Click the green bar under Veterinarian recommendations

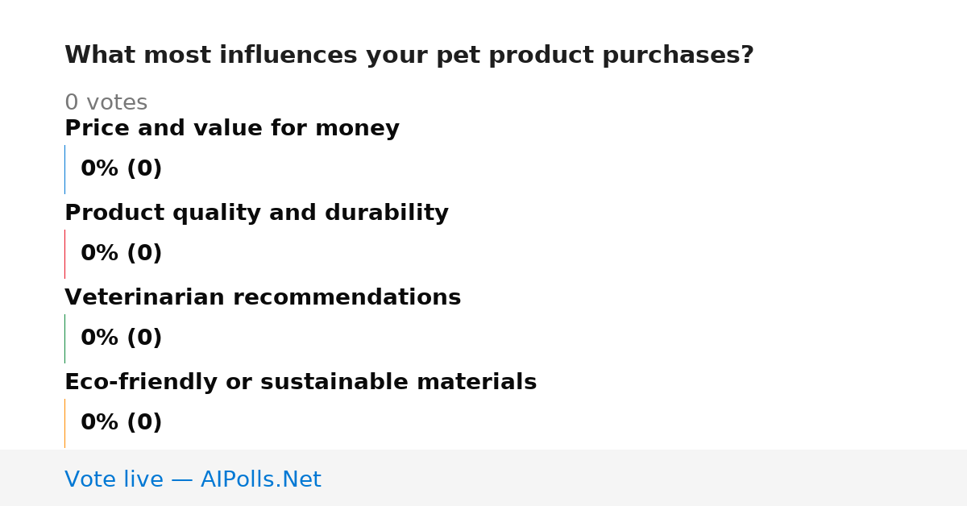64,338
